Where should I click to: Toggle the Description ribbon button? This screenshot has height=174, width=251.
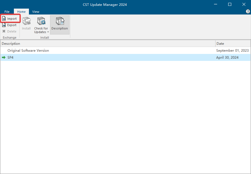pyautogui.click(x=59, y=25)
